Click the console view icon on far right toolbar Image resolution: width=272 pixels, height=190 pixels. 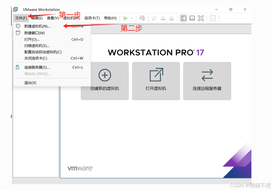click(x=213, y=18)
